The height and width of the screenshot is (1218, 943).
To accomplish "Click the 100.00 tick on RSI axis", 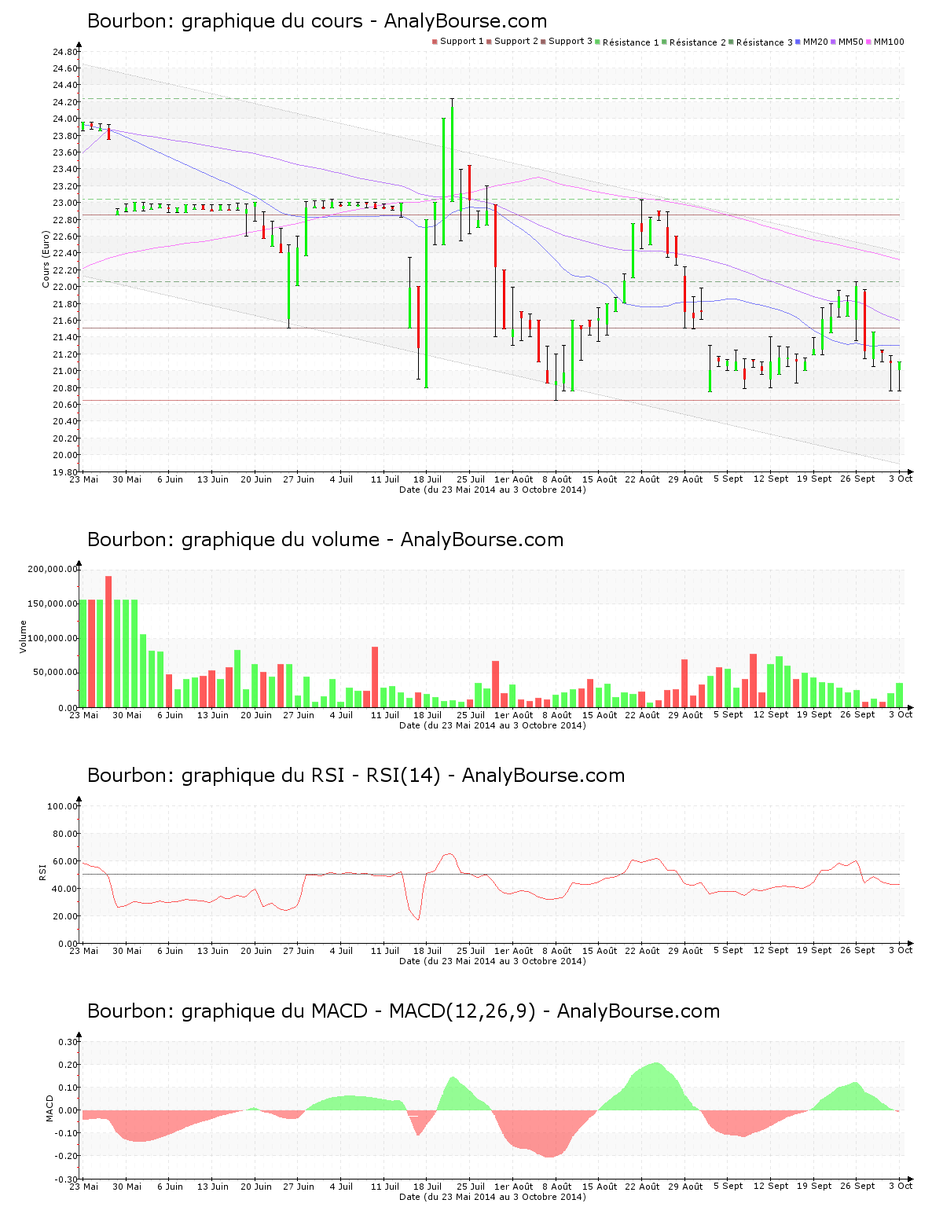I will point(63,806).
